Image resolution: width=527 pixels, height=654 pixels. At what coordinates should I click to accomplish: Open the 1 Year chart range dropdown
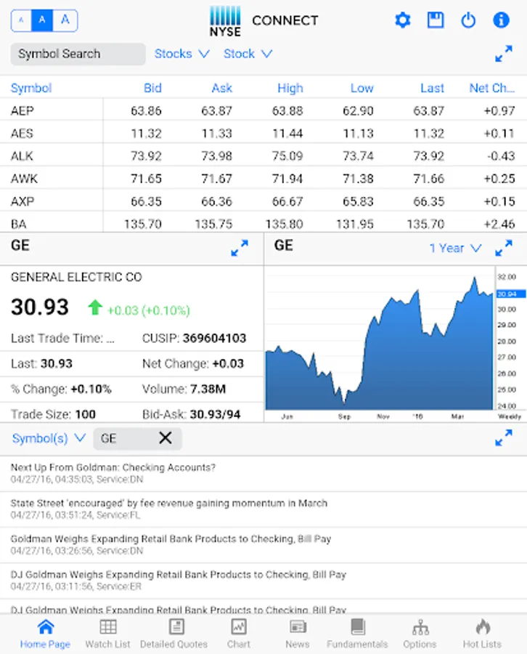coord(455,249)
